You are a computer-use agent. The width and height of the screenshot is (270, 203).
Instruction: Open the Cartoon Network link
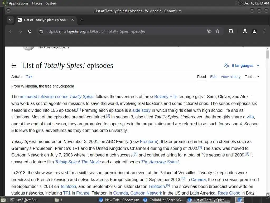coord(146,193)
